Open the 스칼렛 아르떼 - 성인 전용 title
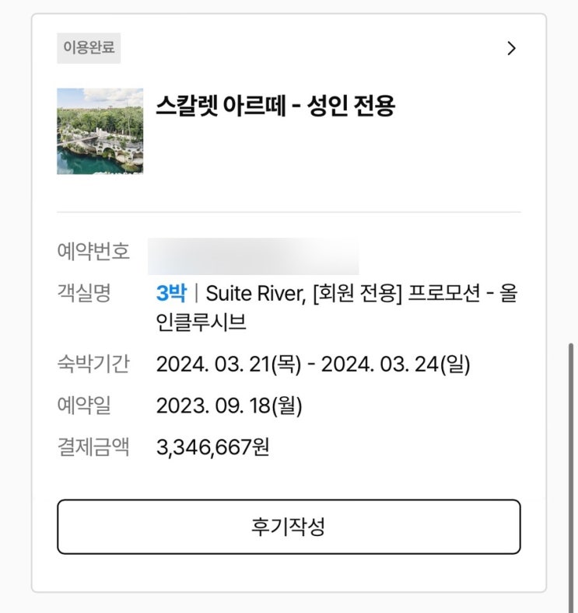This screenshot has height=613, width=578. point(275,106)
